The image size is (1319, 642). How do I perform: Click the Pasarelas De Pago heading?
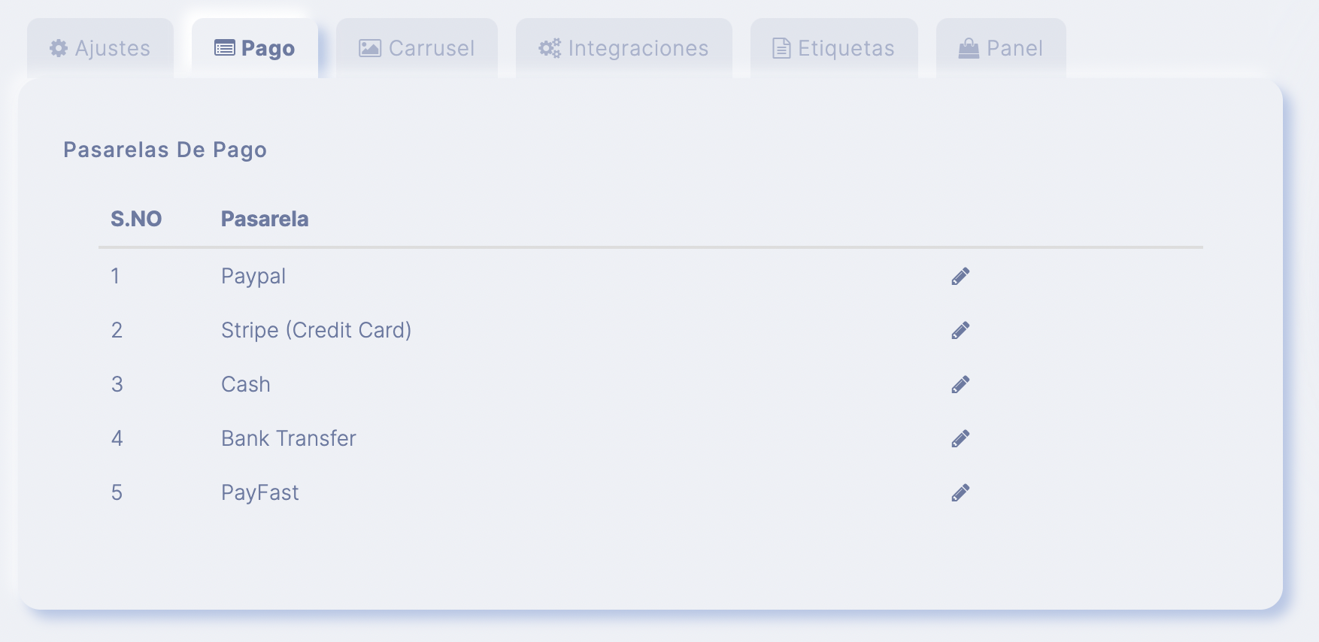click(x=165, y=150)
